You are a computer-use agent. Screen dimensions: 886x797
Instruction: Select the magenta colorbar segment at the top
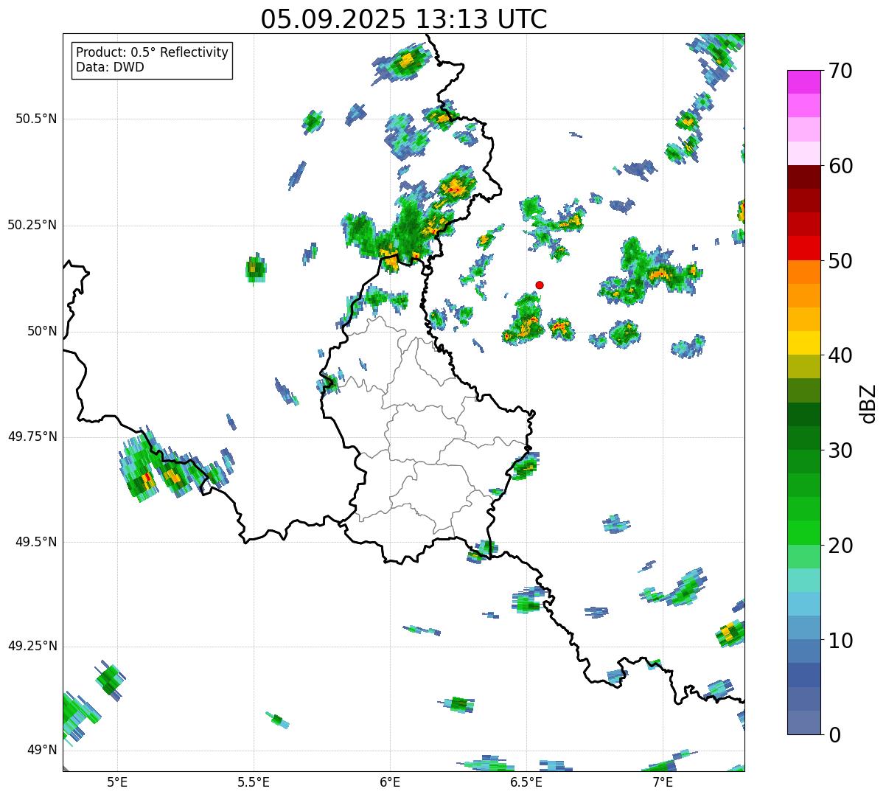click(803, 82)
